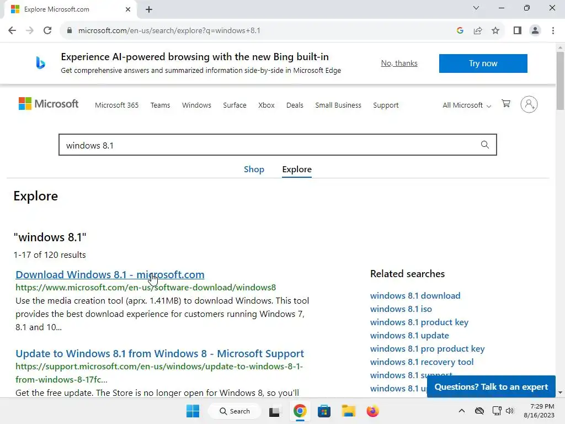Viewport: 565px width, 424px height.
Task: Close the Explore Microsoft.com tab
Action: 128,9
